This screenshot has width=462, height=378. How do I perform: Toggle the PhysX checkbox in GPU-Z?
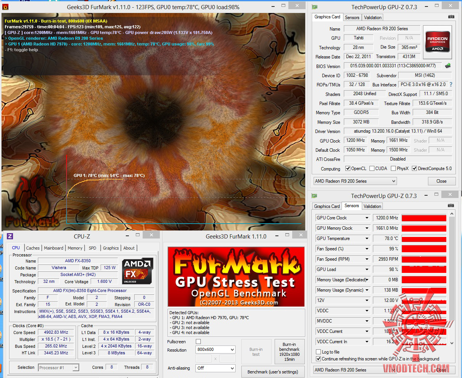393,169
